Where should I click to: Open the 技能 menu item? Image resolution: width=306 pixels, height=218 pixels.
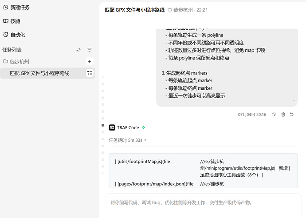coord(12,21)
